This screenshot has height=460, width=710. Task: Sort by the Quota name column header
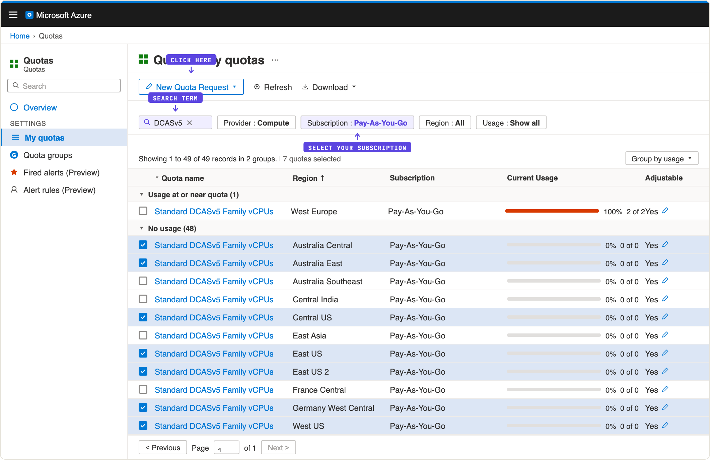(183, 178)
